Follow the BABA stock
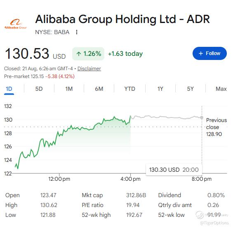This screenshot has width=233, height=228. point(209,53)
